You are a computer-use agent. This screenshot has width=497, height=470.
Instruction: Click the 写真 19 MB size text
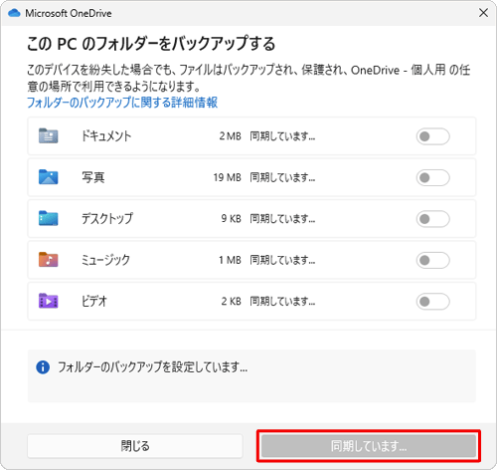click(x=228, y=177)
